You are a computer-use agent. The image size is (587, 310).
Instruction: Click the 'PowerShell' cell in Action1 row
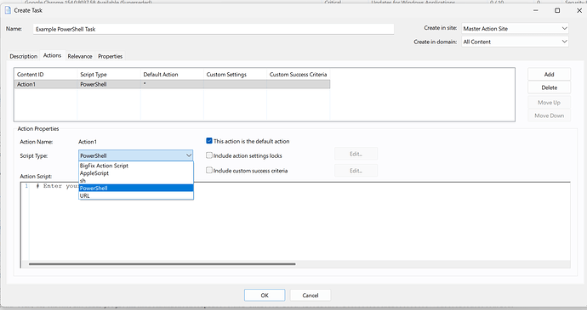109,84
